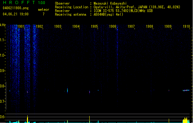
Task: Click the Receiving antenna label
Action: coord(71,14)
